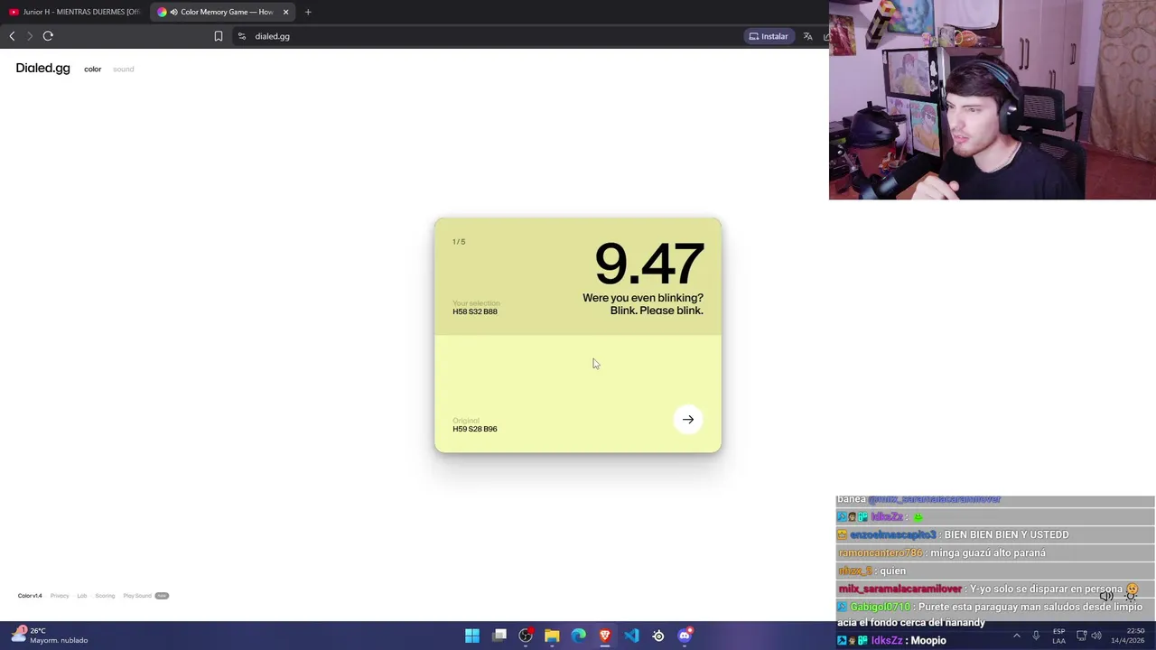The height and width of the screenshot is (650, 1156).
Task: Bookmark this page with the bookmark icon
Action: (219, 36)
